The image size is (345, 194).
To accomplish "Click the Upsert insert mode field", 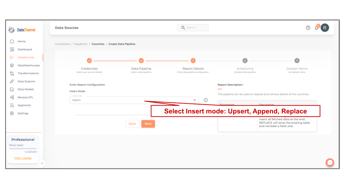I will click(x=134, y=100).
